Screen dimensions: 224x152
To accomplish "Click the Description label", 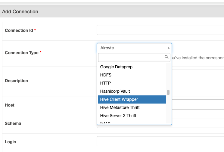I will pos(17,81).
